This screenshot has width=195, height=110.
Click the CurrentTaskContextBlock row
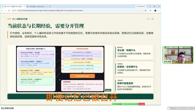click(82, 69)
